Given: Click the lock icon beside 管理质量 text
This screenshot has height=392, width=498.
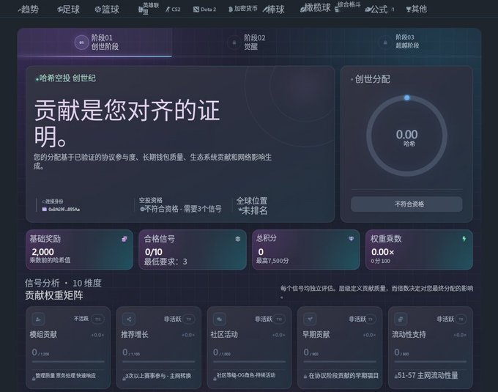Looking at the screenshot, I should (34, 377).
